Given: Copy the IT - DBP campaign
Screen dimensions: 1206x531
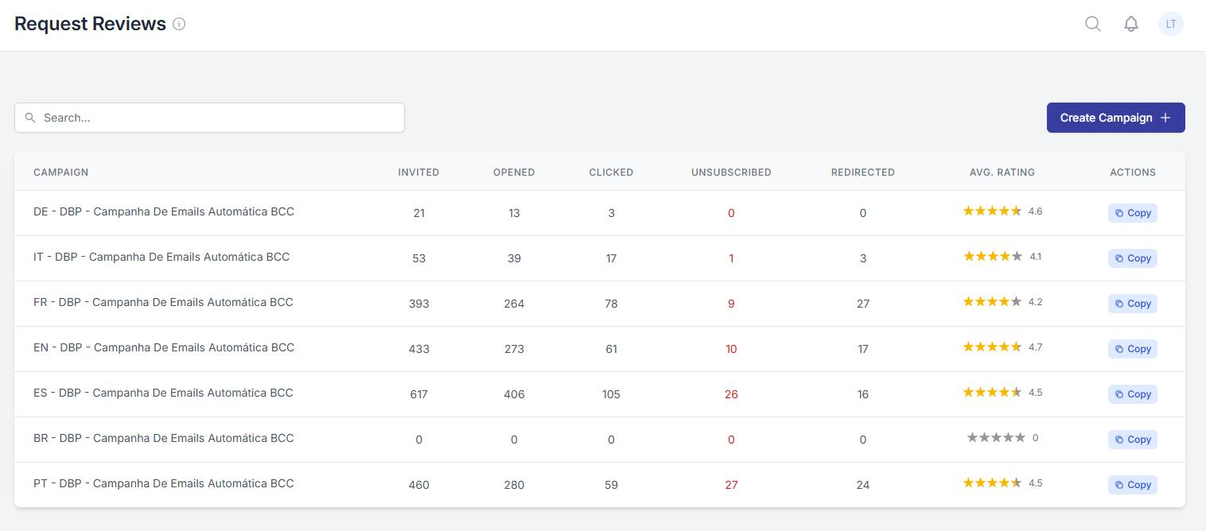Looking at the screenshot, I should (x=1133, y=258).
